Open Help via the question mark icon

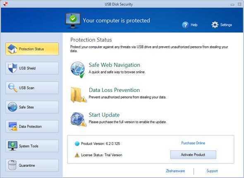click(185, 25)
